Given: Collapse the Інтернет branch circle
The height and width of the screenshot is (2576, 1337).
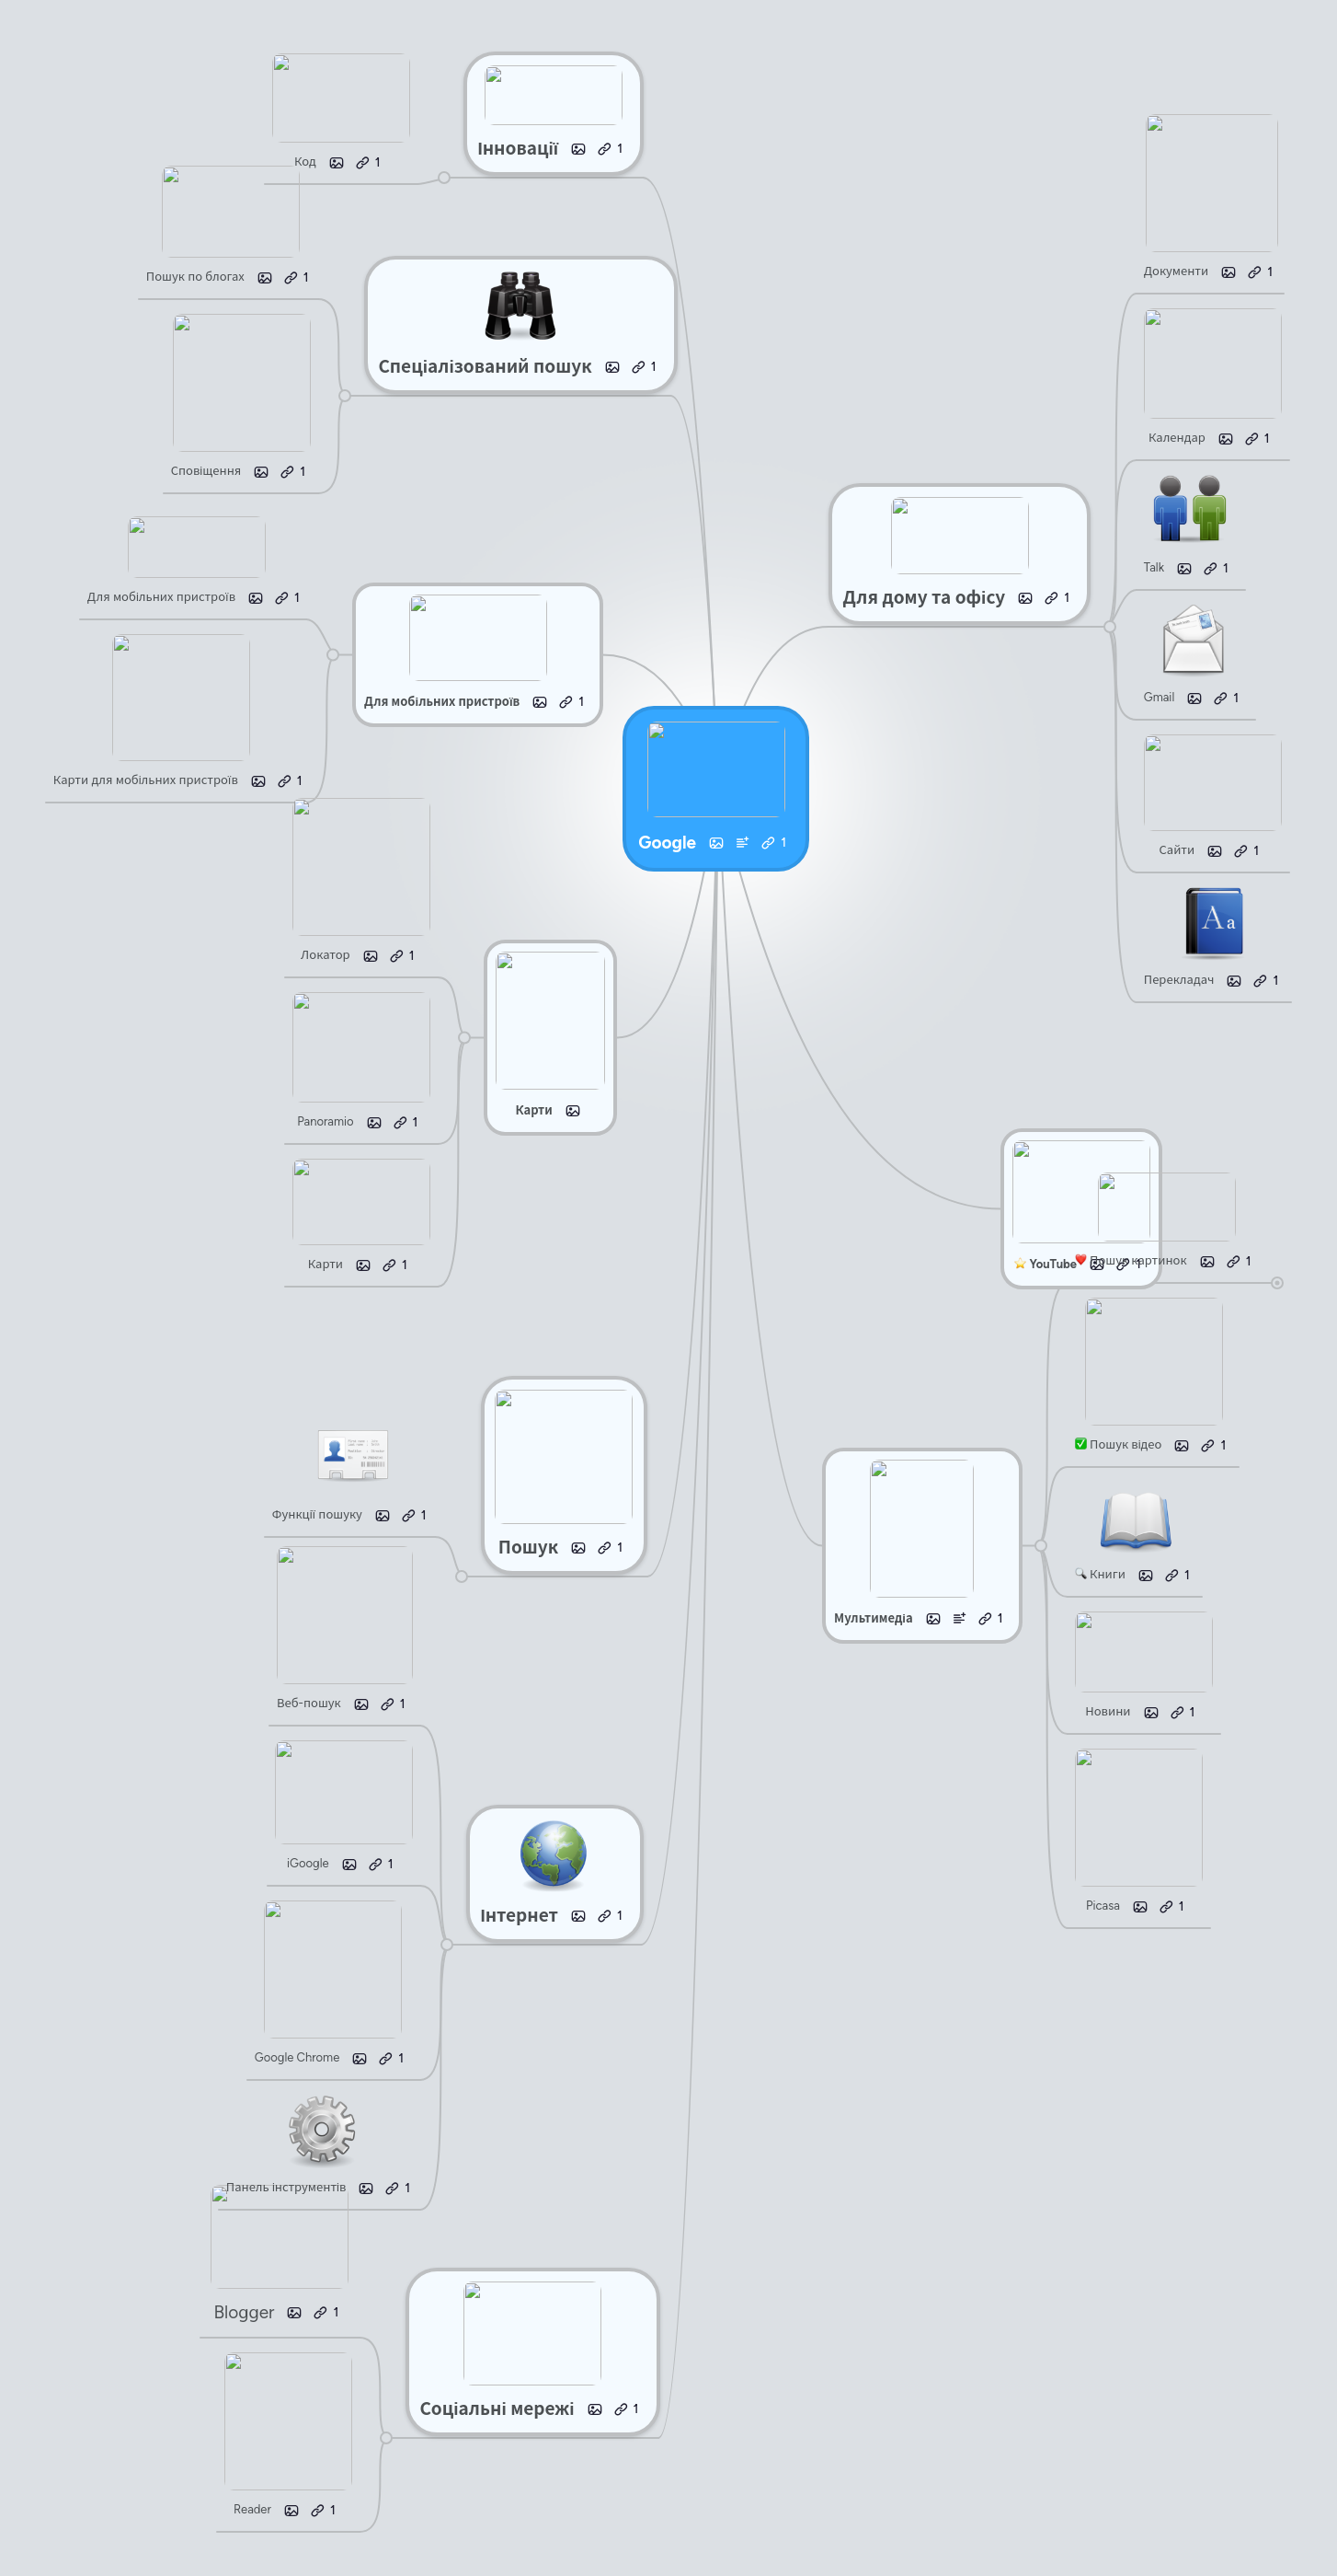Looking at the screenshot, I should click(x=447, y=1945).
